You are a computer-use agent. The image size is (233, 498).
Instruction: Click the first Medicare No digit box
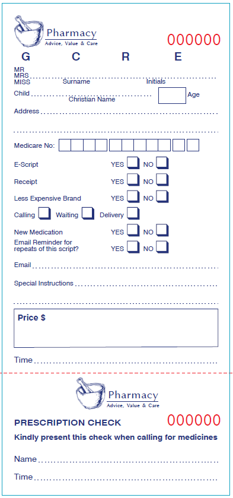(x=65, y=145)
